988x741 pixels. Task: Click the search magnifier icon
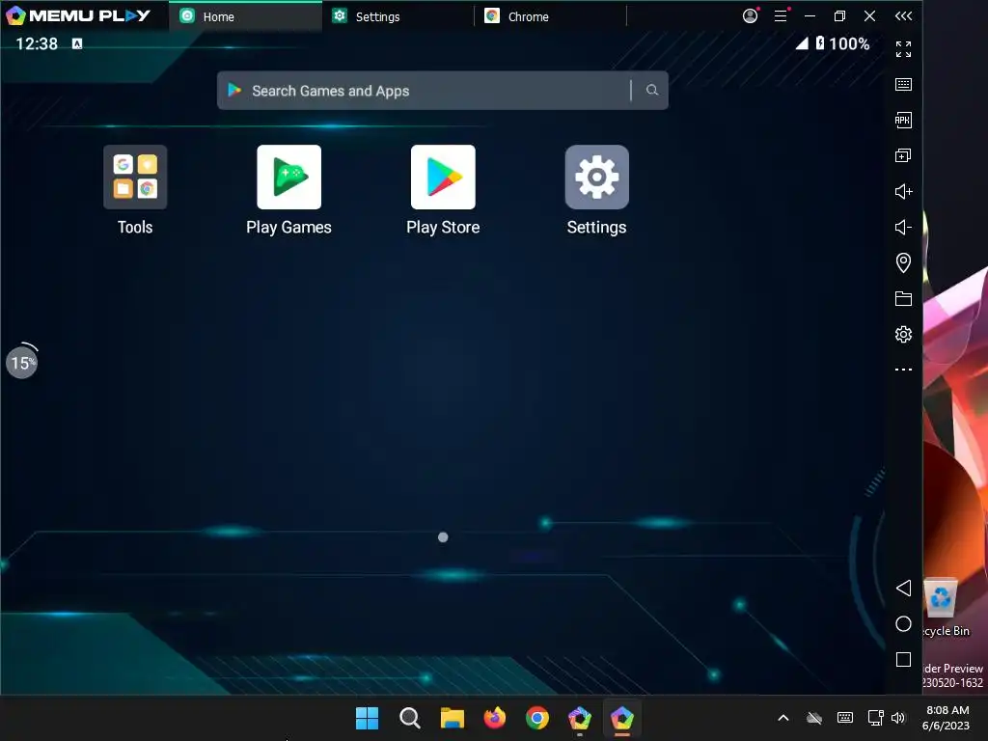click(x=652, y=90)
